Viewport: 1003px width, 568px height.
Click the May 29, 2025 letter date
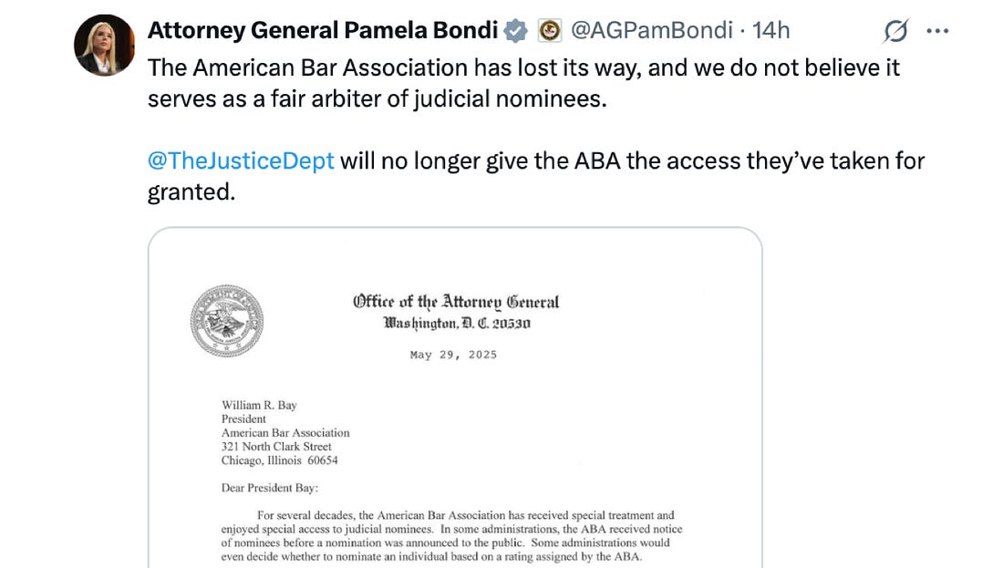[x=453, y=355]
